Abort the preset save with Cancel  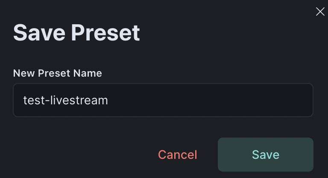[177, 155]
